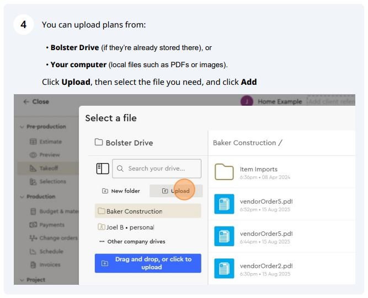Click the magnifier icon in search box
The width and height of the screenshot is (368, 298).
(x=120, y=169)
